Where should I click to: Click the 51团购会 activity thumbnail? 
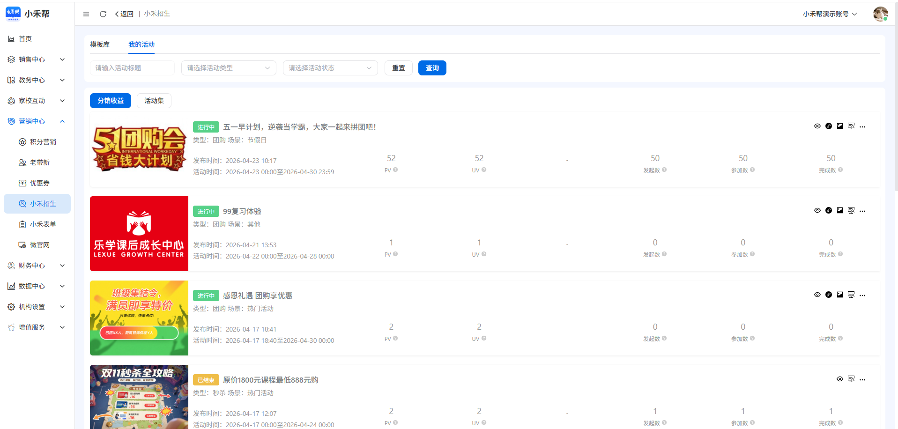pos(139,149)
